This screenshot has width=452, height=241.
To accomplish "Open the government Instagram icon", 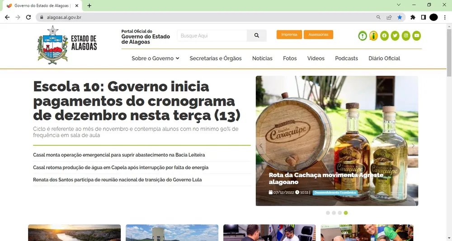I will click(406, 36).
